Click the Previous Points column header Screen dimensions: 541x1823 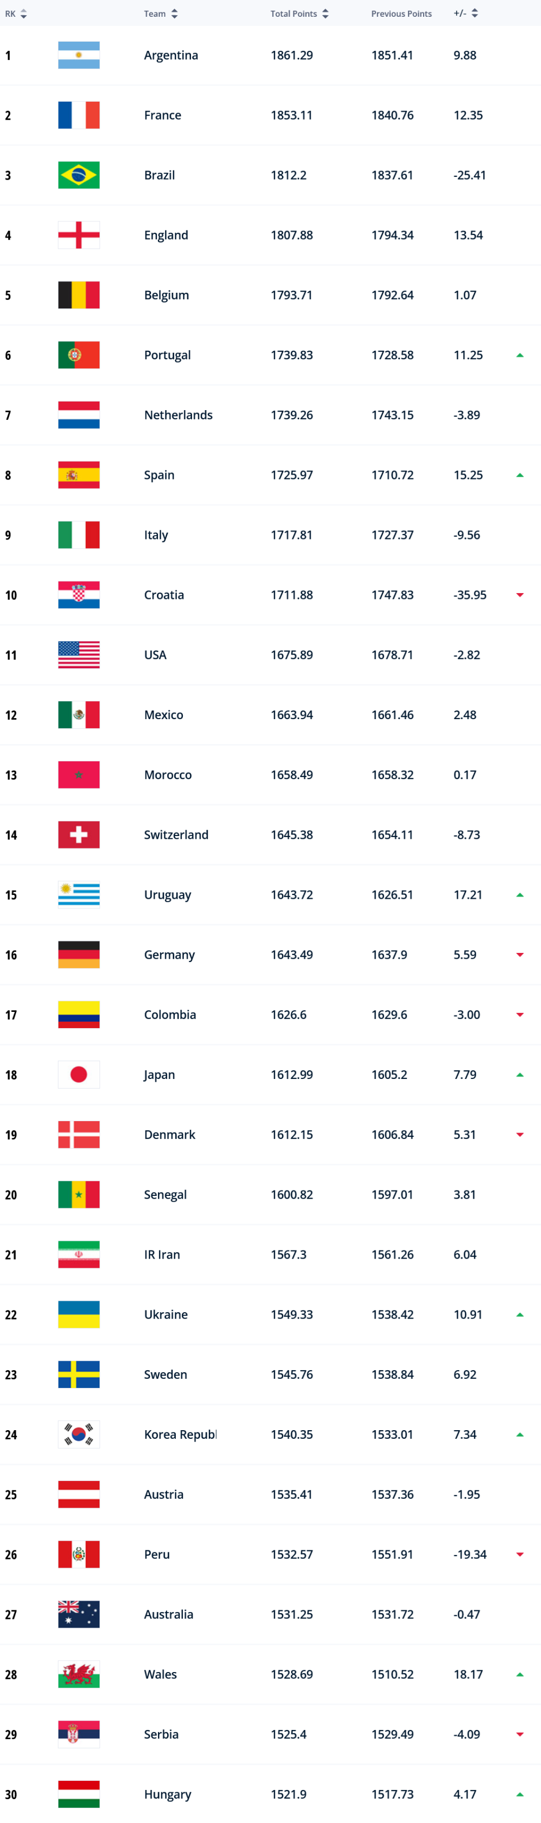coord(401,14)
